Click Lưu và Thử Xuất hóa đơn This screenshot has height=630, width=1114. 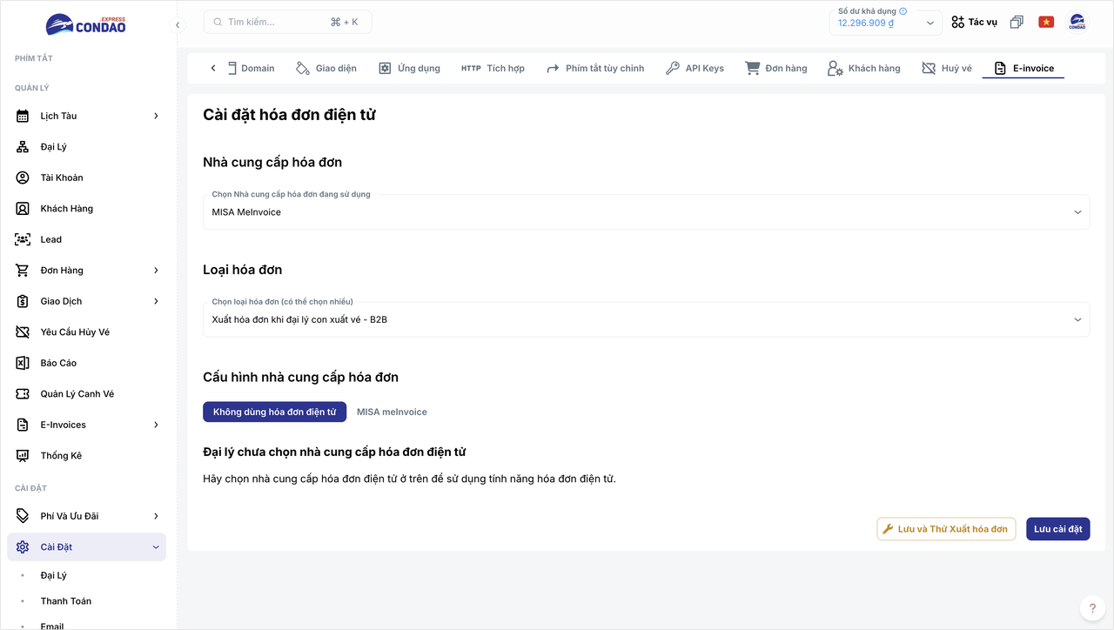click(x=946, y=529)
